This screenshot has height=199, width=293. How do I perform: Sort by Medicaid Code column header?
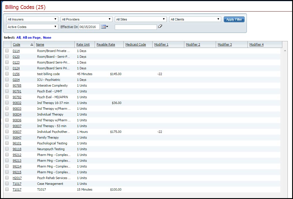coord(136,44)
